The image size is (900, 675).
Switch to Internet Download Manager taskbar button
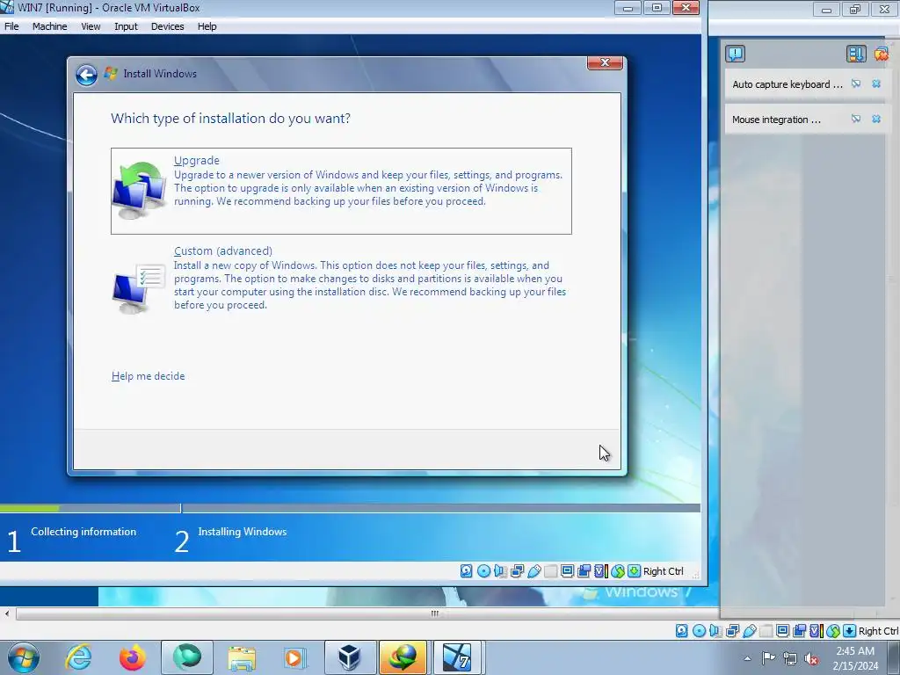(403, 657)
